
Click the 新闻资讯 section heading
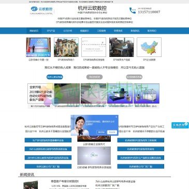[27, 175]
